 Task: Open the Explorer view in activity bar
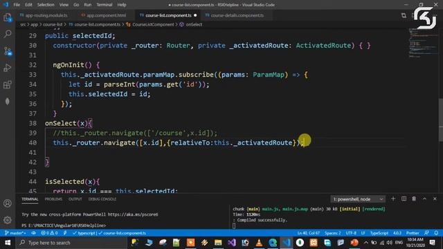pos(8,17)
